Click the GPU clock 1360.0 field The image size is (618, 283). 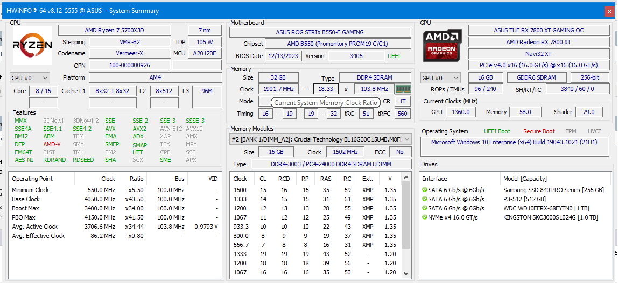(461, 112)
